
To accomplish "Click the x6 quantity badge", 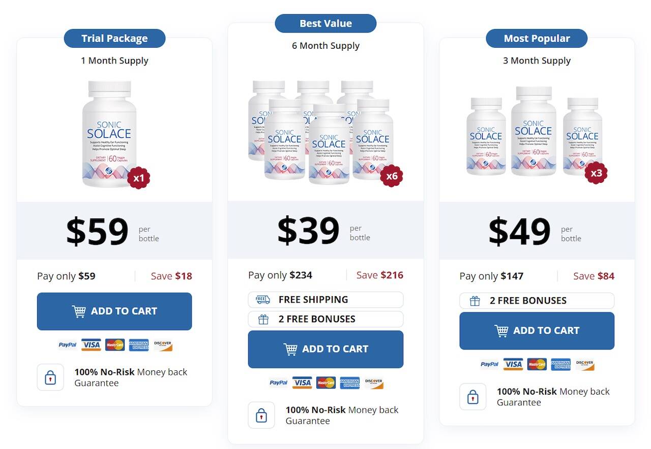I will (392, 176).
